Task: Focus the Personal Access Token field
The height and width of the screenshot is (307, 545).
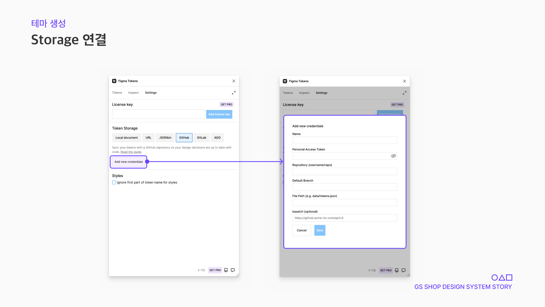Action: [345, 156]
